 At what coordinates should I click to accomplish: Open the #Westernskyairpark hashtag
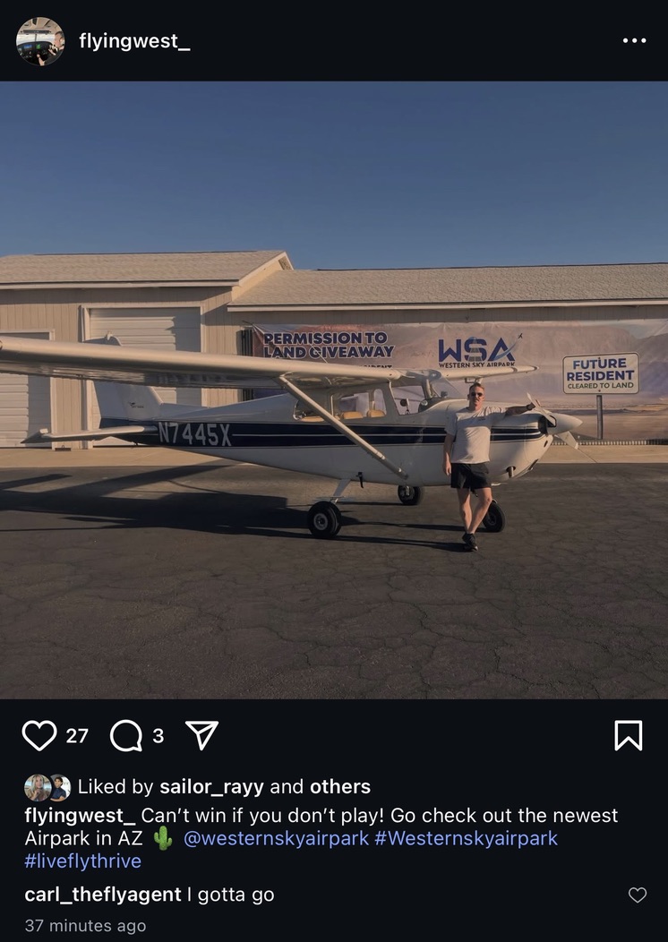[x=467, y=839]
